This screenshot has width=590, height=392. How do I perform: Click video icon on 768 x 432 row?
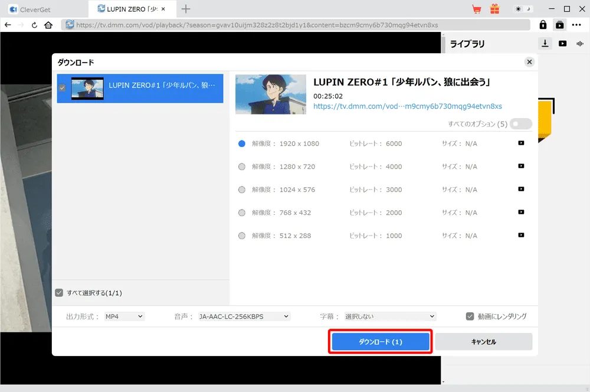click(x=521, y=212)
